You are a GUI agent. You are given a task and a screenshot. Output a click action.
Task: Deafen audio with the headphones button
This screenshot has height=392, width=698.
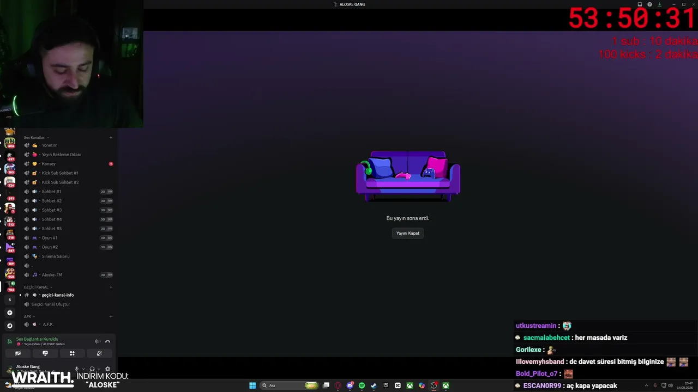(x=92, y=369)
